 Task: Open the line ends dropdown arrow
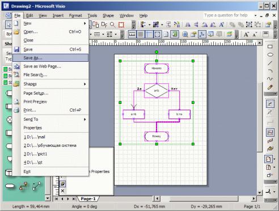tap(116, 35)
